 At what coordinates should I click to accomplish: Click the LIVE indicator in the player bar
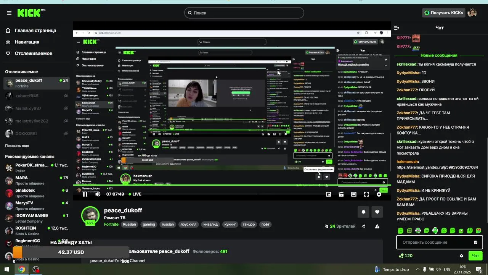click(x=135, y=194)
